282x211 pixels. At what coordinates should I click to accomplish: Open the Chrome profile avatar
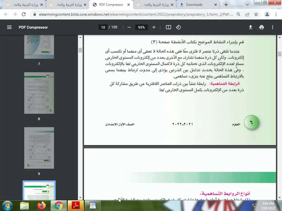(x=267, y=14)
